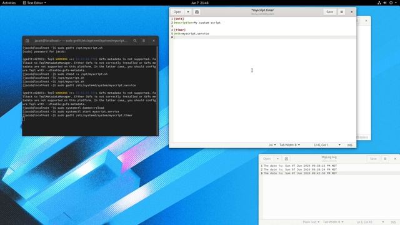Click second log line ending 09:38:24 PM
Viewport: 400px width, 225px height.
pyautogui.click(x=300, y=169)
